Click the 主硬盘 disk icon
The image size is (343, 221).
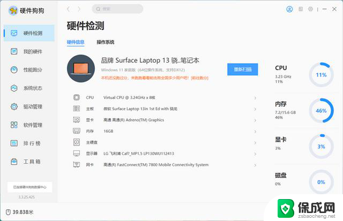coord(76,142)
